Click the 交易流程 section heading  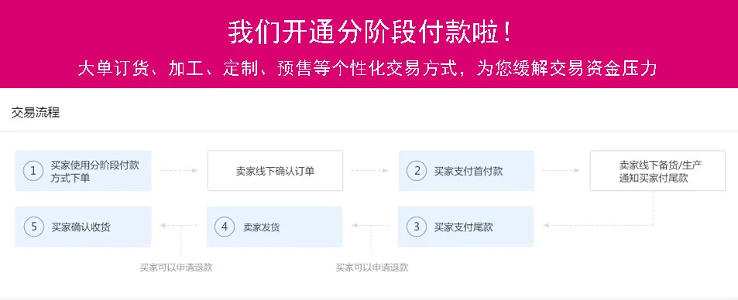click(x=36, y=113)
